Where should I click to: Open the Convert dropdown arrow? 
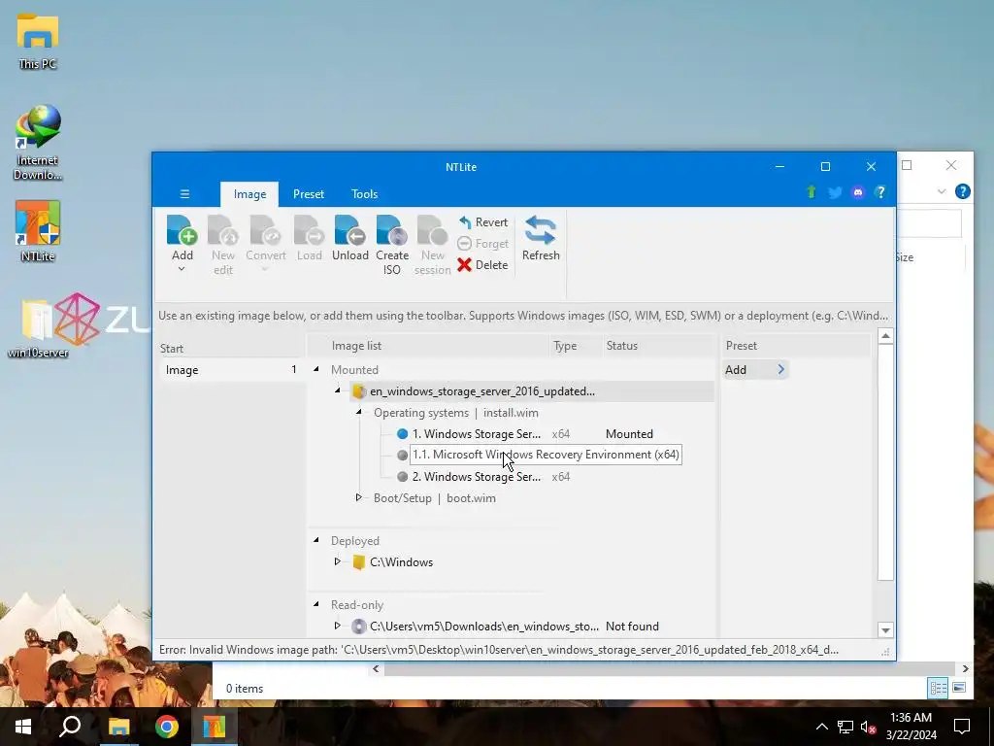(x=266, y=269)
